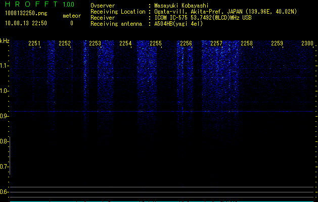Click the Receiving Location label
This screenshot has height=202, width=318.
coord(118,12)
